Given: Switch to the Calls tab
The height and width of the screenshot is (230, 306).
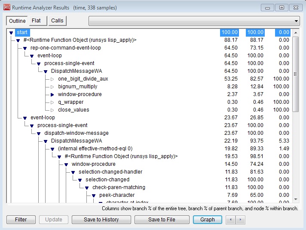Looking at the screenshot, I should point(57,21).
